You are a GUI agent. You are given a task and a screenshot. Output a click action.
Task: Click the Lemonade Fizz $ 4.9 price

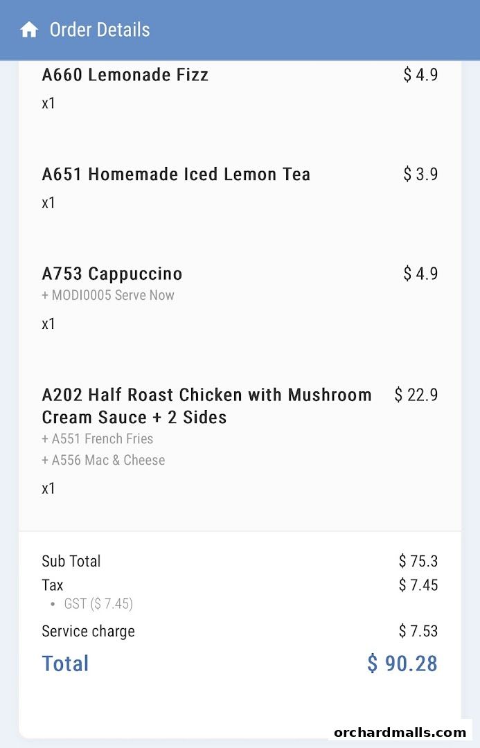point(420,75)
